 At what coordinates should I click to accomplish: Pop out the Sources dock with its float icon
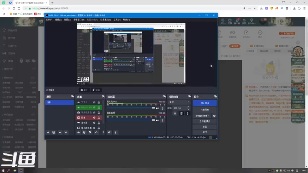[x=103, y=97]
